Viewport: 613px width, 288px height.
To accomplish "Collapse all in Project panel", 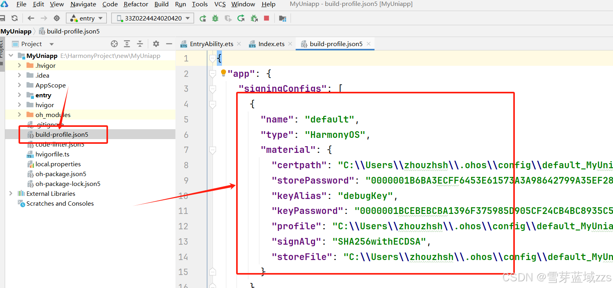I will click(140, 44).
